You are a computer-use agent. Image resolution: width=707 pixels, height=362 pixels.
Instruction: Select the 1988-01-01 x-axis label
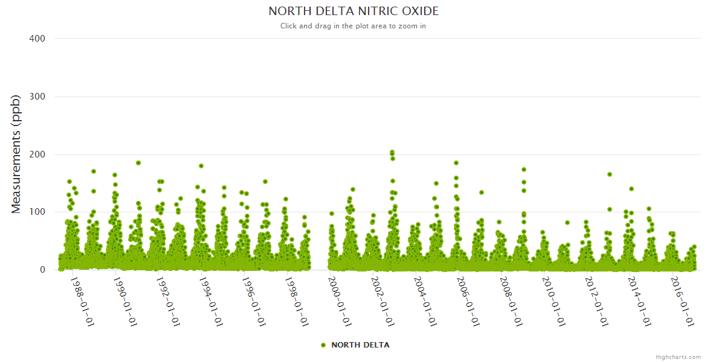tap(82, 302)
